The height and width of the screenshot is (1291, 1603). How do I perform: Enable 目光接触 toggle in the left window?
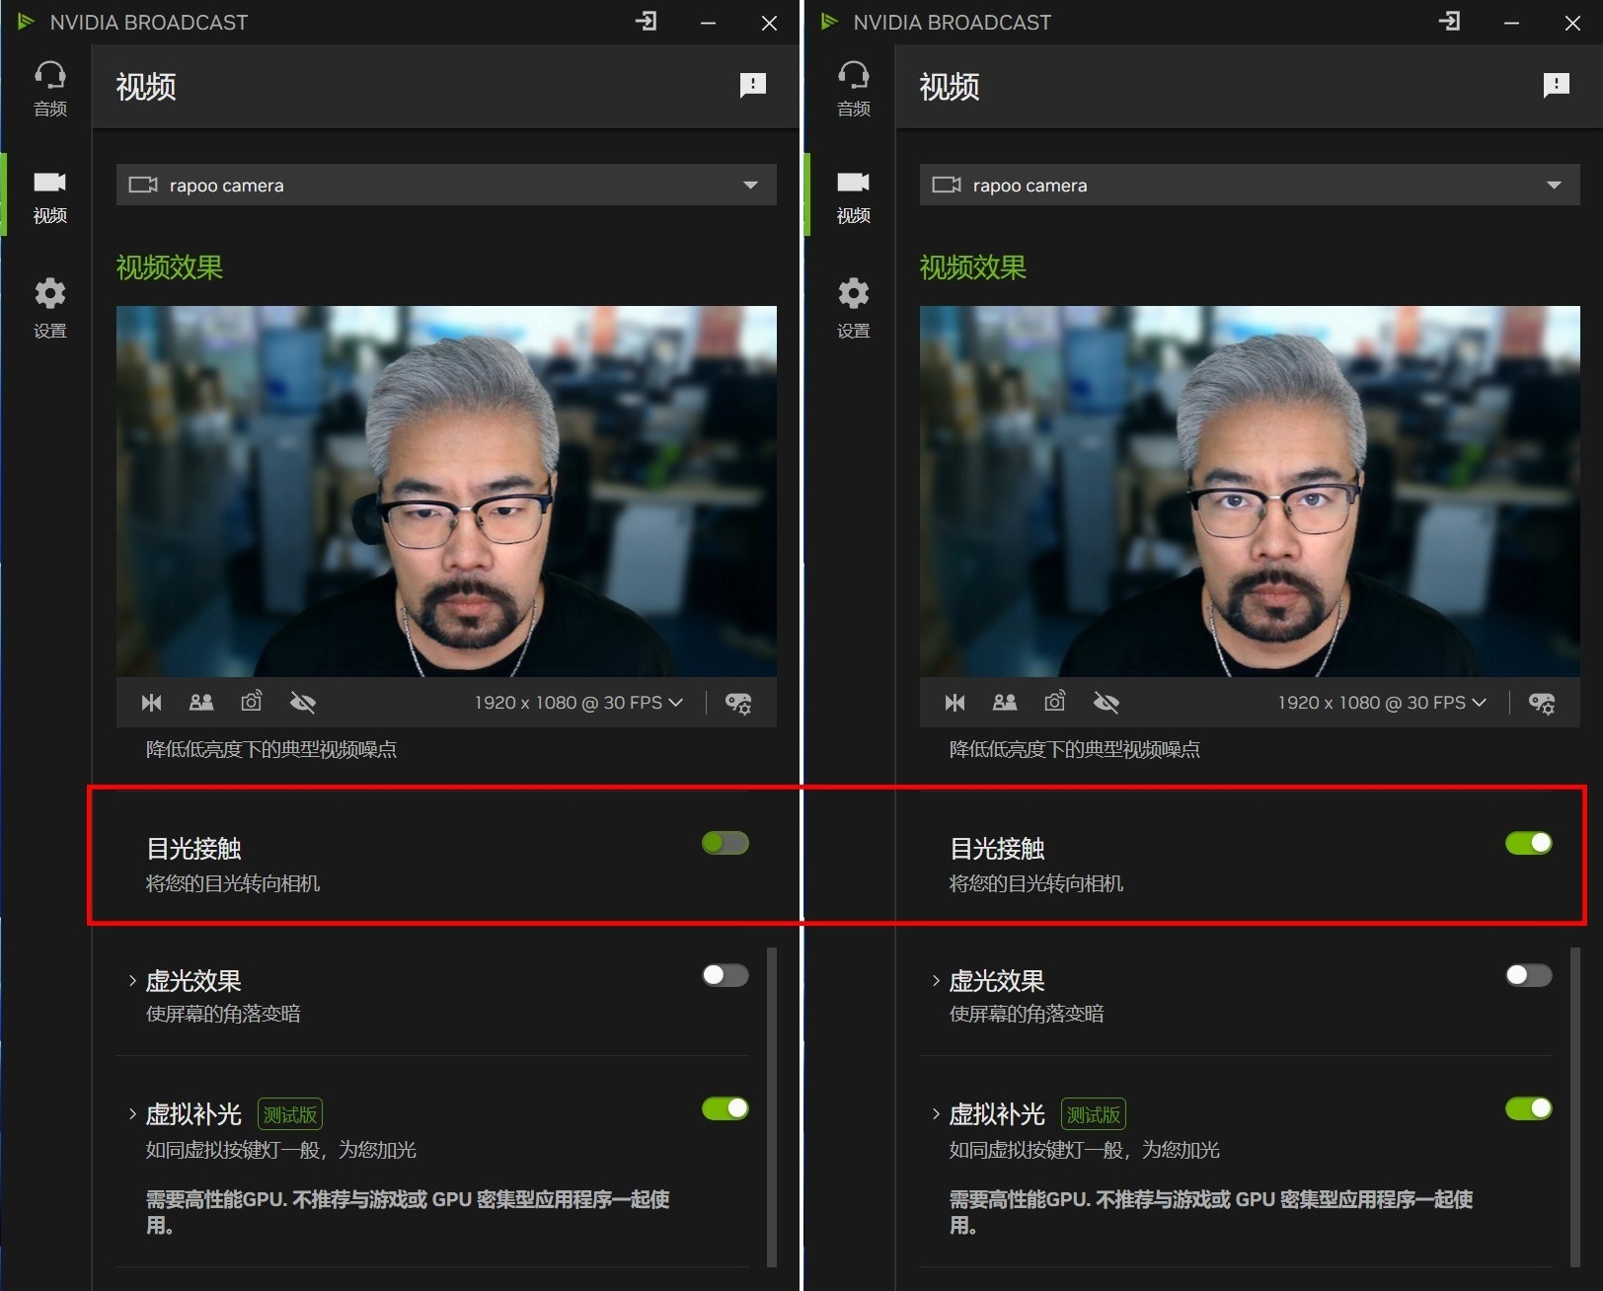click(x=725, y=843)
